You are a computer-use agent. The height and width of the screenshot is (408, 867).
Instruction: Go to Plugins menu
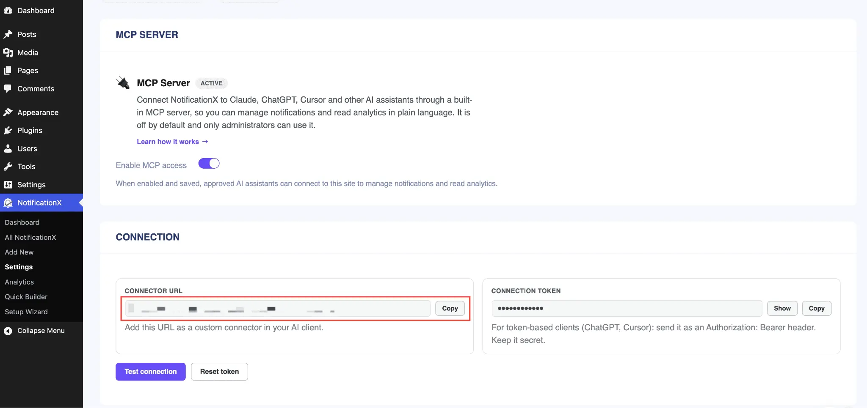tap(41, 131)
